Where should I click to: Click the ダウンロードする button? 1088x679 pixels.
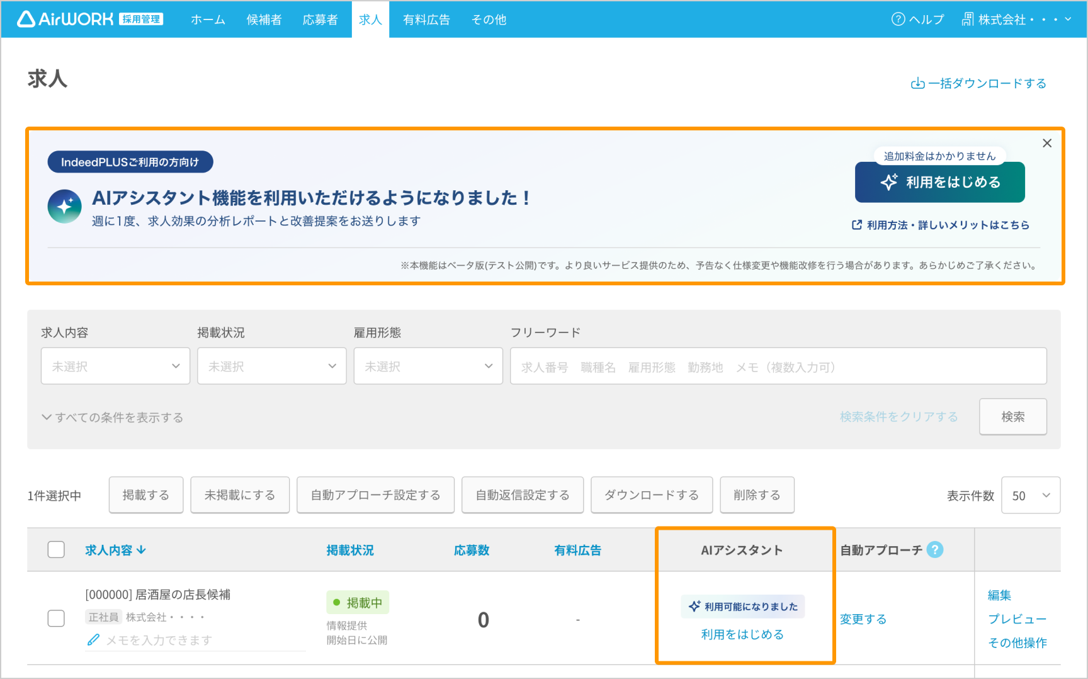[652, 495]
